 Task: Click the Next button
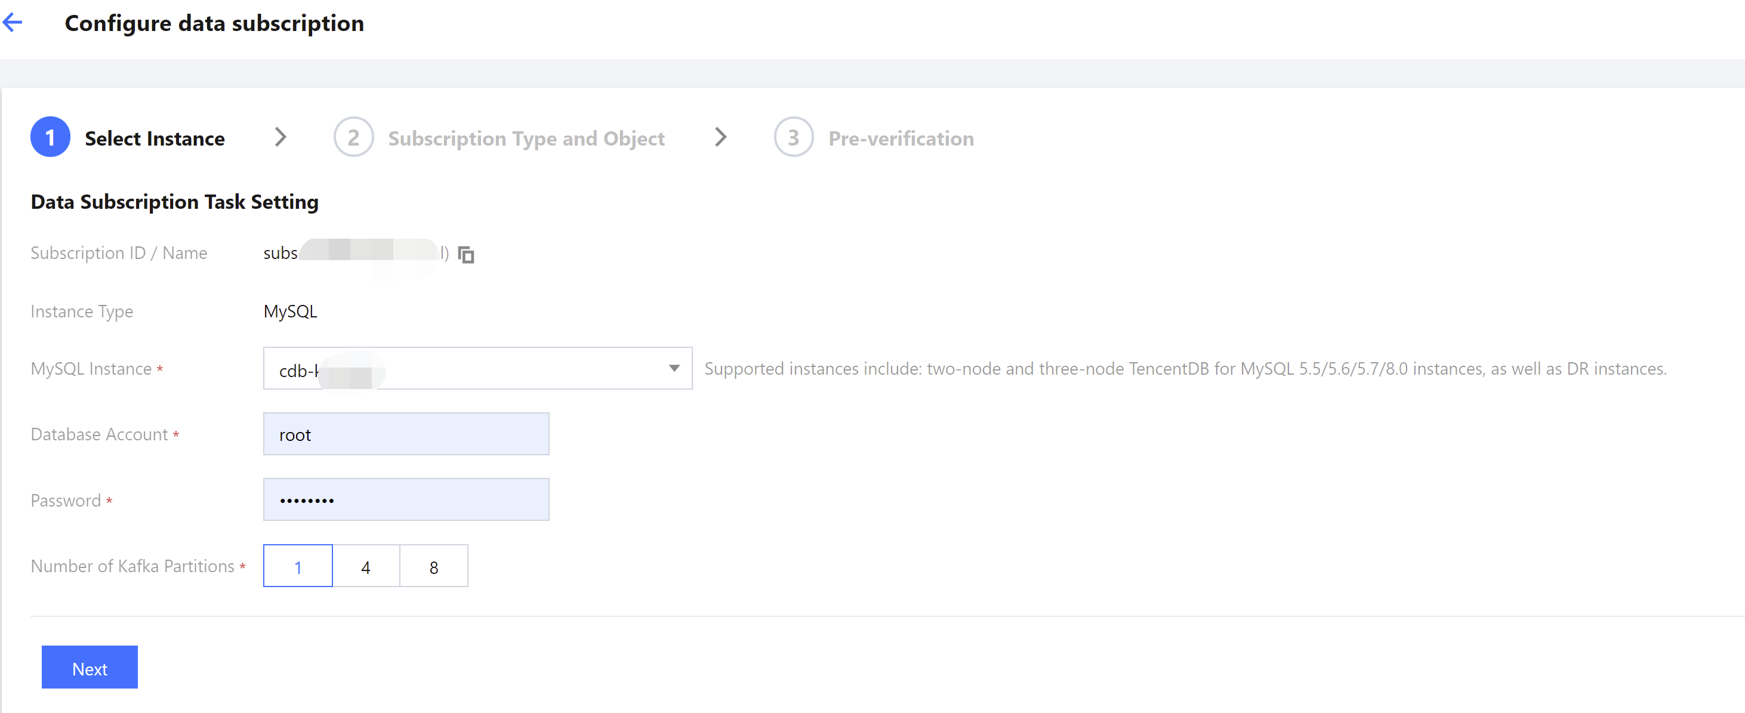pos(90,668)
